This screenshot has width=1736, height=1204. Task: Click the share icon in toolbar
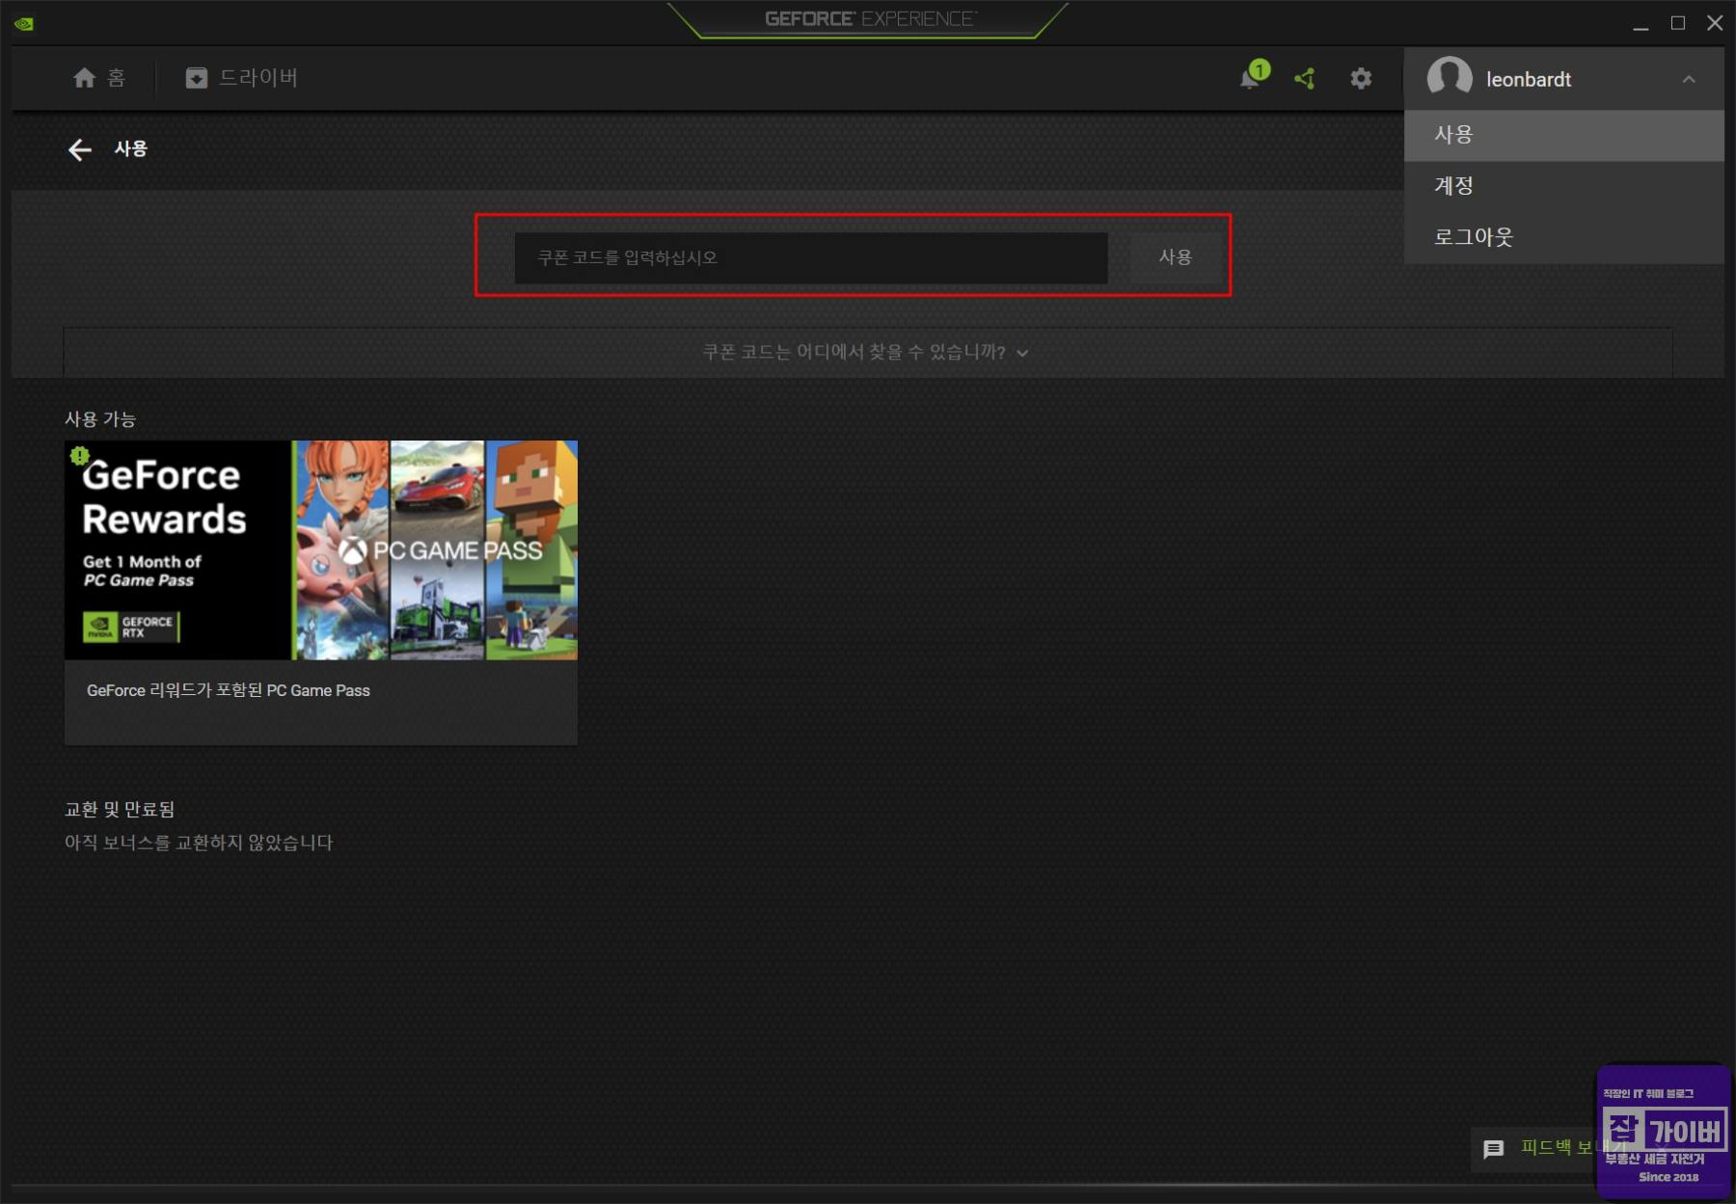pos(1305,79)
